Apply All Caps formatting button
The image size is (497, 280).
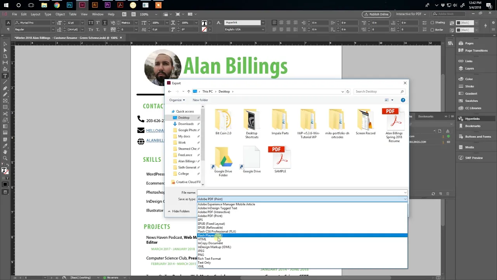click(91, 23)
